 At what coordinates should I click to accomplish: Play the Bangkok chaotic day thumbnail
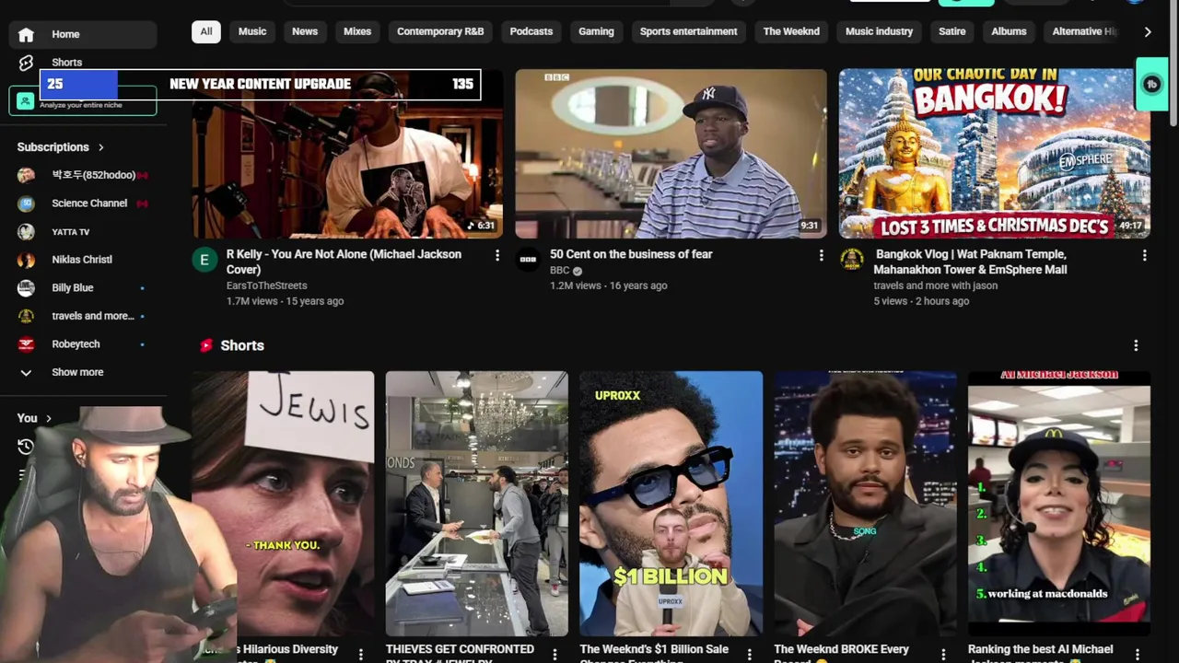point(995,154)
